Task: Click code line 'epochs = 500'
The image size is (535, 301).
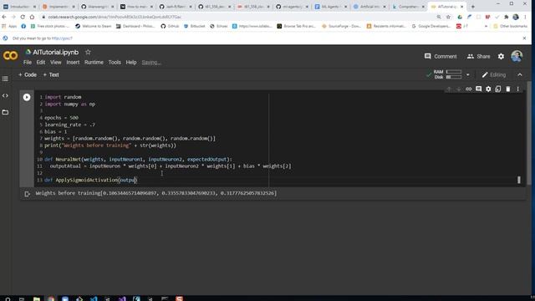Action: (61, 118)
